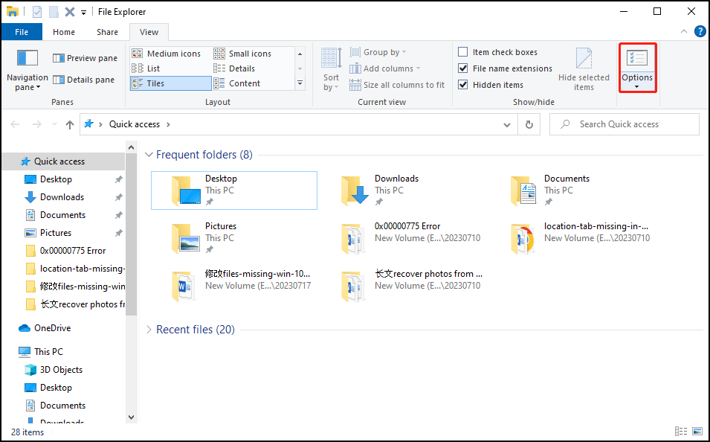
Task: Expand the Recent files section
Action: (x=149, y=329)
